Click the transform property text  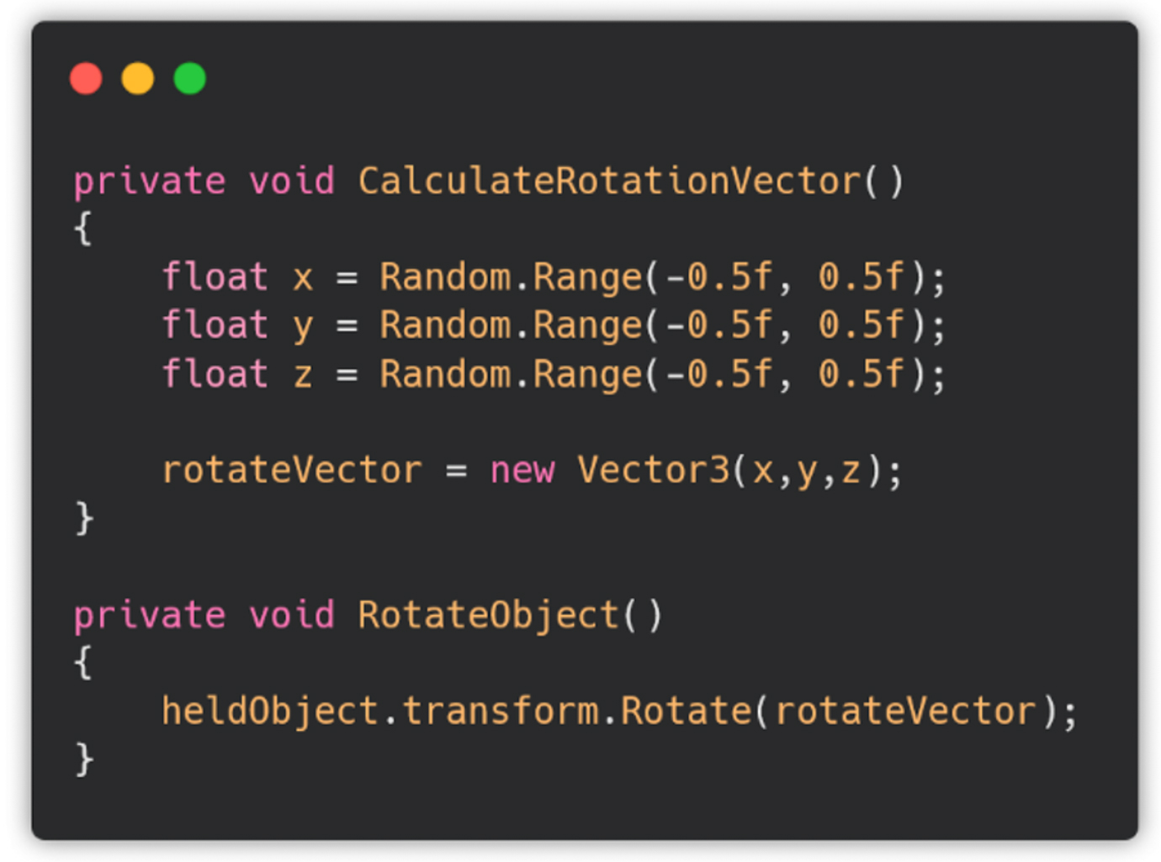coord(501,711)
